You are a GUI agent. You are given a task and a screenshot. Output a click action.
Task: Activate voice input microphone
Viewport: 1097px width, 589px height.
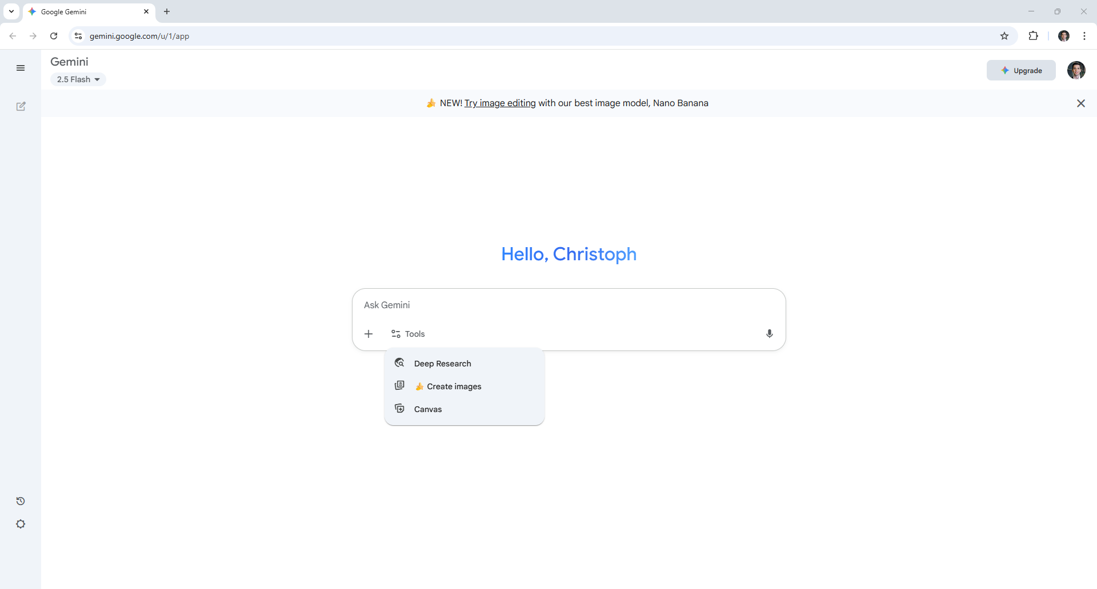770,333
